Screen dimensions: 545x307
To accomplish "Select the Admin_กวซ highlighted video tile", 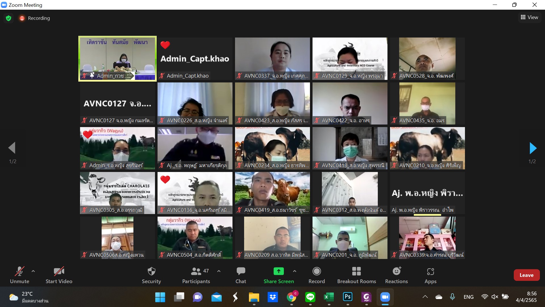I will (x=118, y=59).
